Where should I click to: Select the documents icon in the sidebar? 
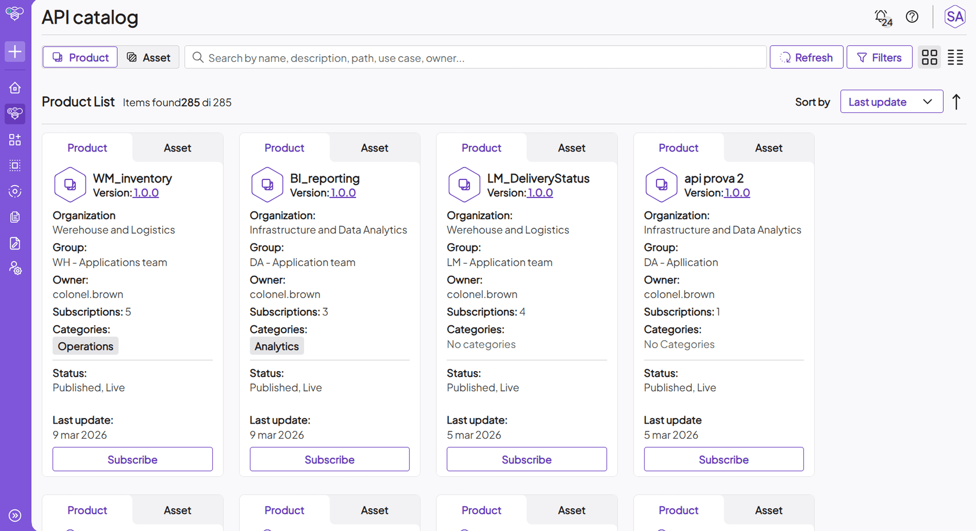pyautogui.click(x=15, y=217)
